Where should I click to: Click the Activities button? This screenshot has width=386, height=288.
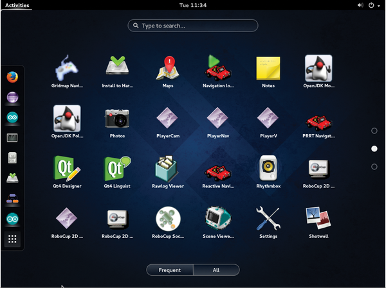tap(17, 5)
